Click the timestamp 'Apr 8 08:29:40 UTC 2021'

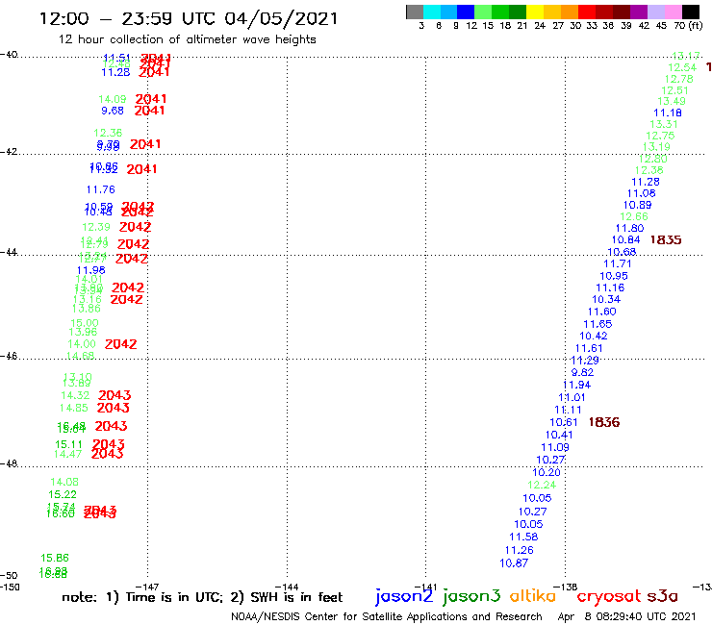[x=626, y=616]
